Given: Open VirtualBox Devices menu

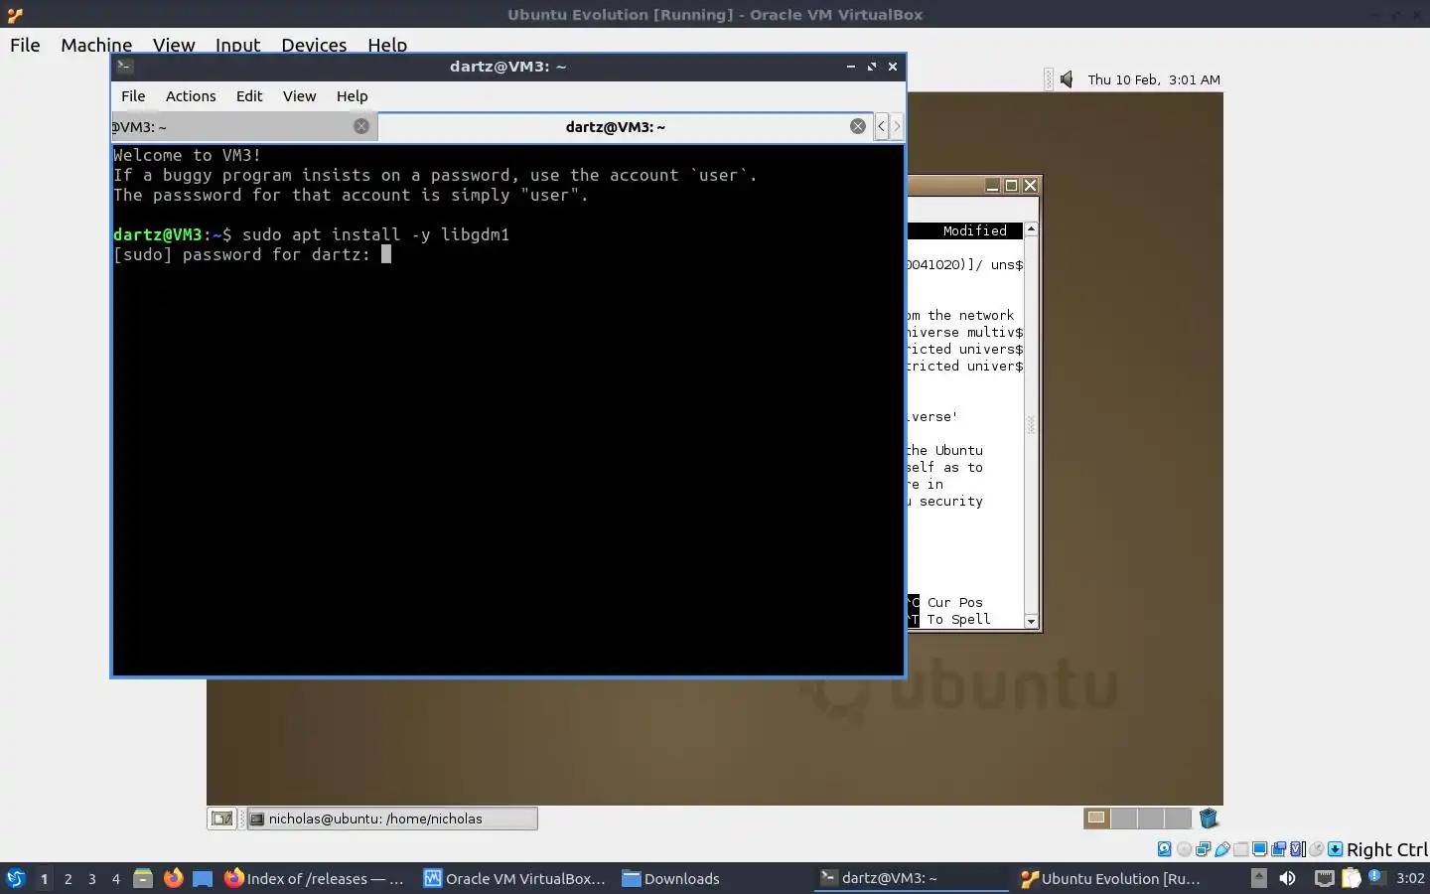Looking at the screenshot, I should pos(314,45).
